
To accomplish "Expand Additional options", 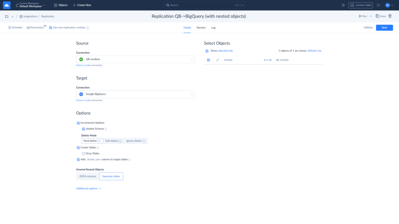I will 87,188.
